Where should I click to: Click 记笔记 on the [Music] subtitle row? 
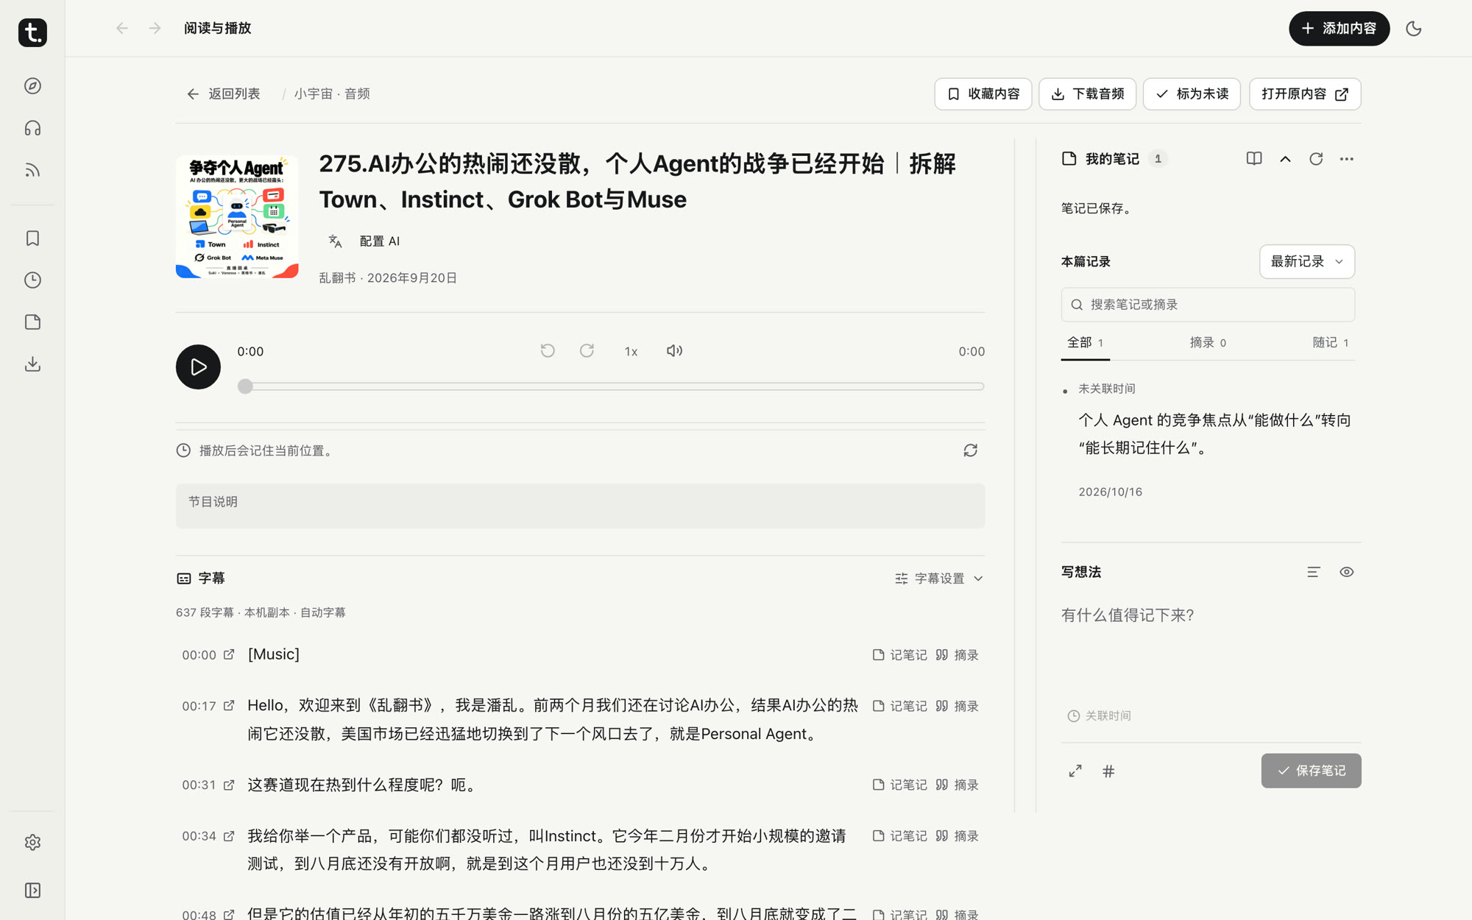[899, 655]
